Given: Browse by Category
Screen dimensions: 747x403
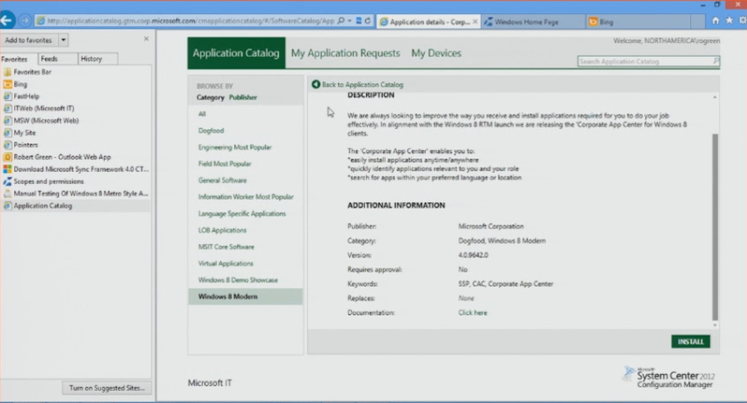Looking at the screenshot, I should pos(210,97).
